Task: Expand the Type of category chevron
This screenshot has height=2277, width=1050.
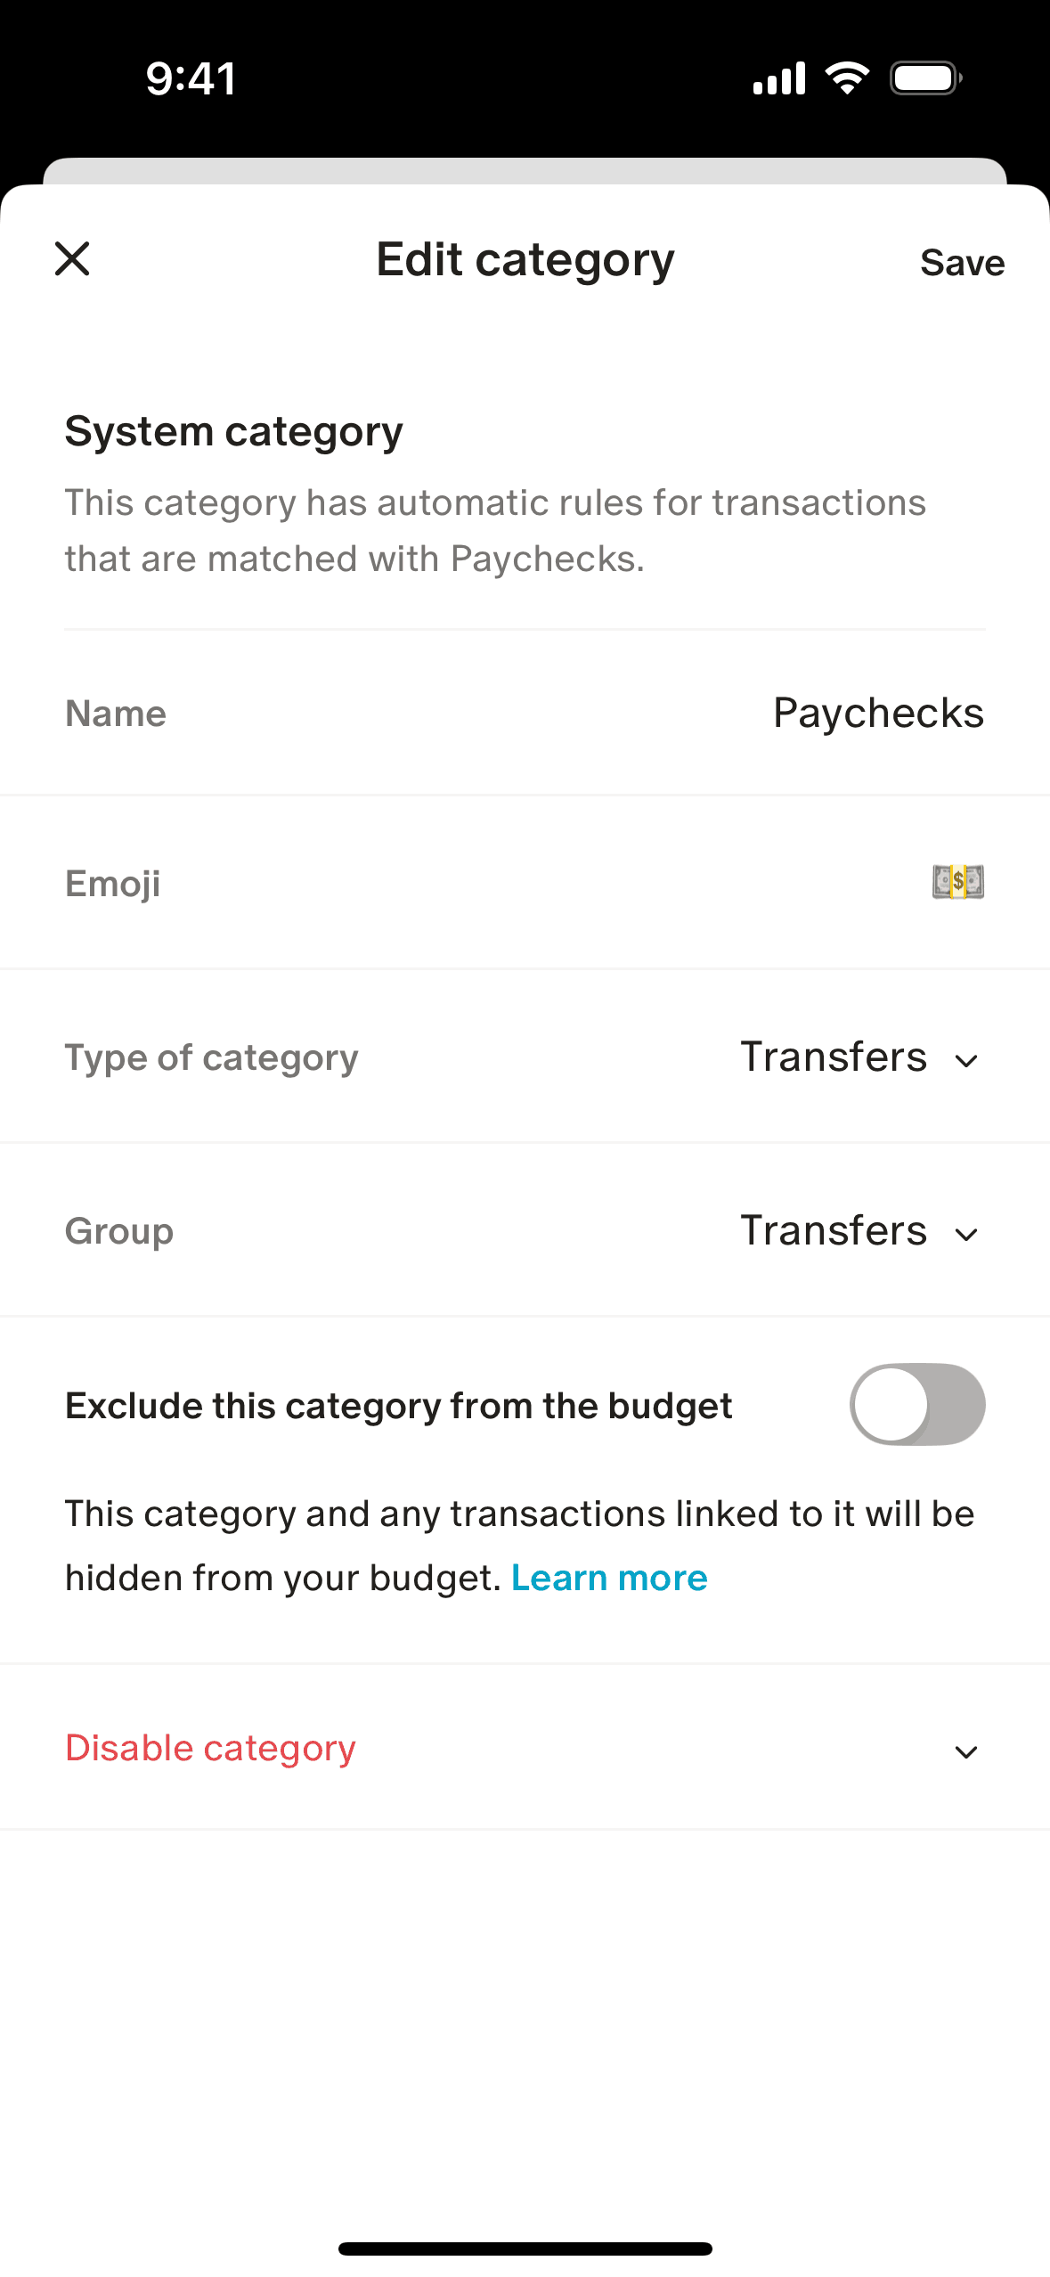Action: (966, 1061)
